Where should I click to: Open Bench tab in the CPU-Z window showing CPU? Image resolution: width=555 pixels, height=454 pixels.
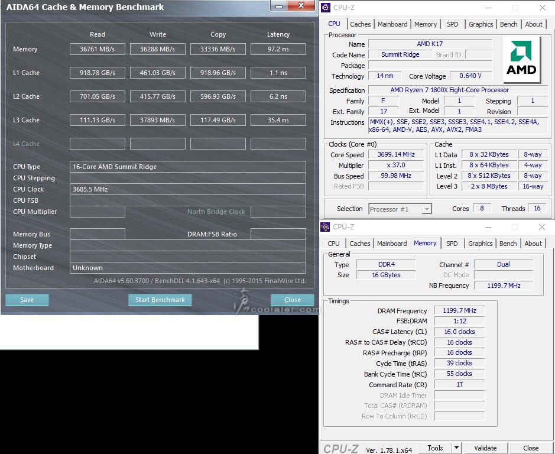pyautogui.click(x=509, y=24)
